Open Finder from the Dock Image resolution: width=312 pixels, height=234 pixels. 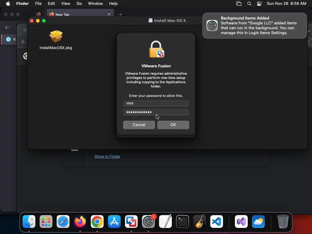click(29, 221)
